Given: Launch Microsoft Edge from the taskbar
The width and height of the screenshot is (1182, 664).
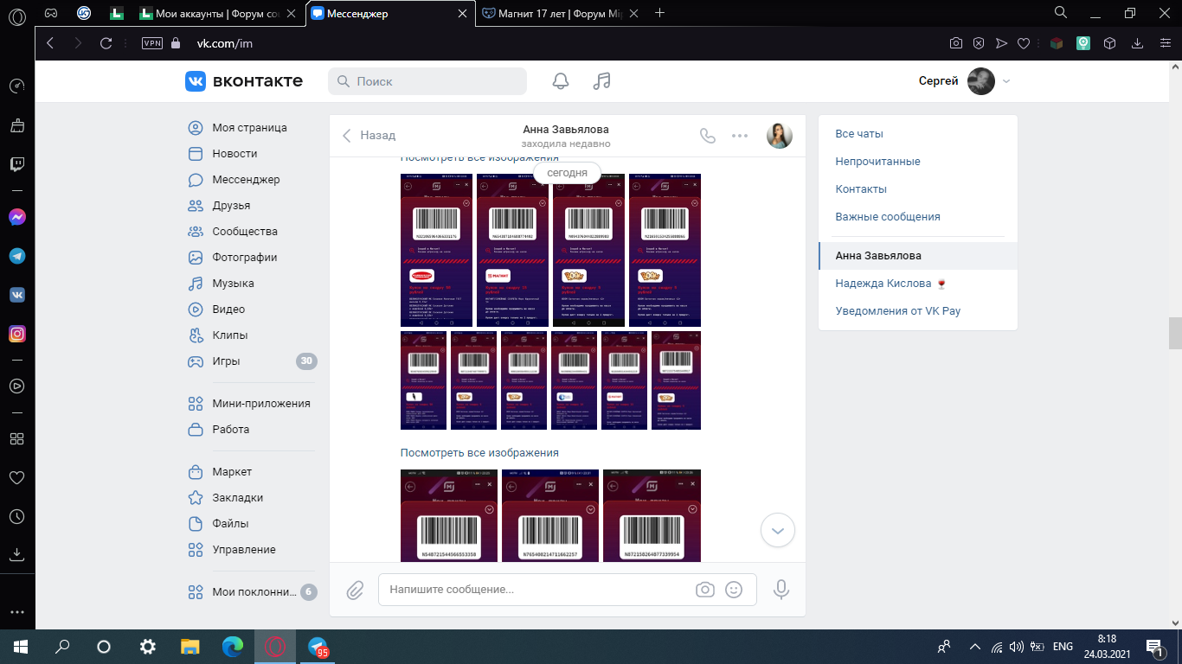Looking at the screenshot, I should pyautogui.click(x=233, y=646).
